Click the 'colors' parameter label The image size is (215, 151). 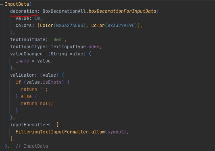(x=23, y=25)
